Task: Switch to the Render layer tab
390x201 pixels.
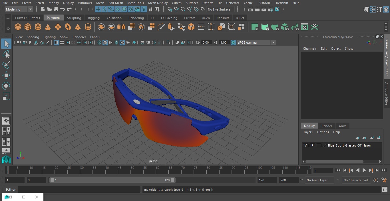Action: (x=327, y=126)
